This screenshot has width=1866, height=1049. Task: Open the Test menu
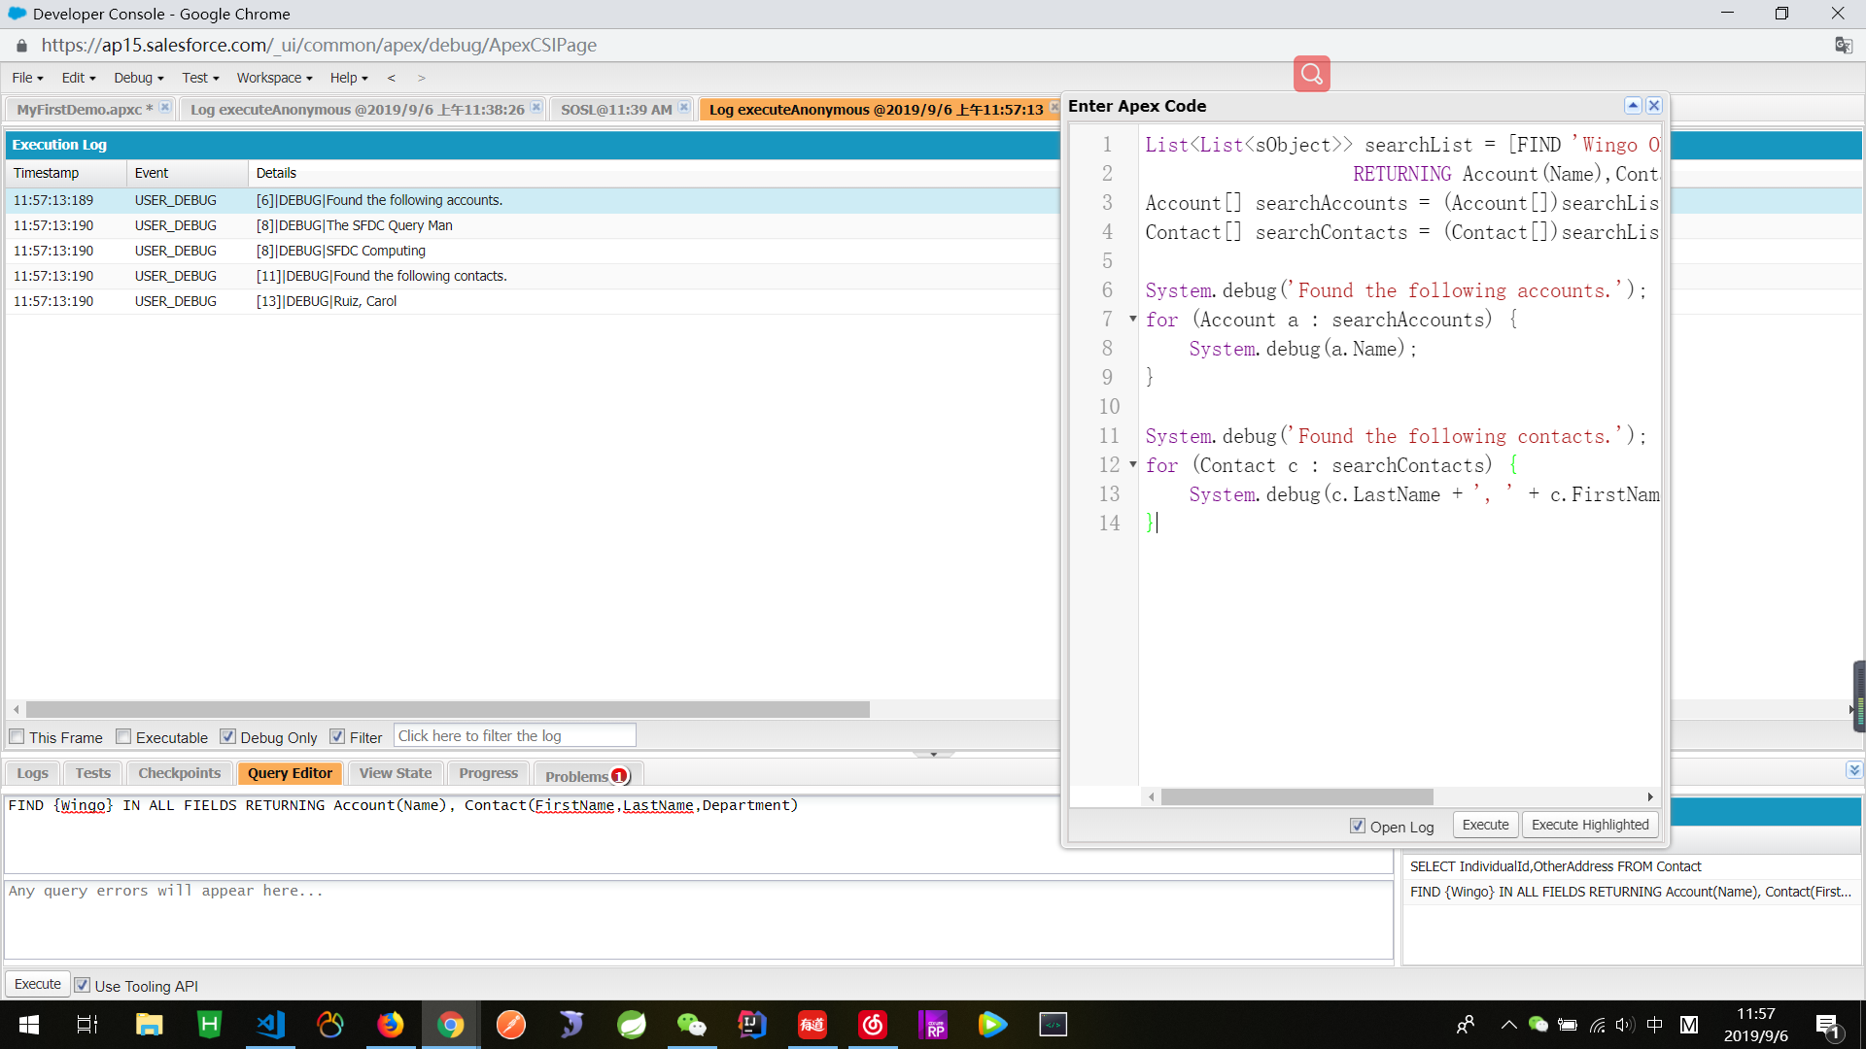(x=200, y=78)
